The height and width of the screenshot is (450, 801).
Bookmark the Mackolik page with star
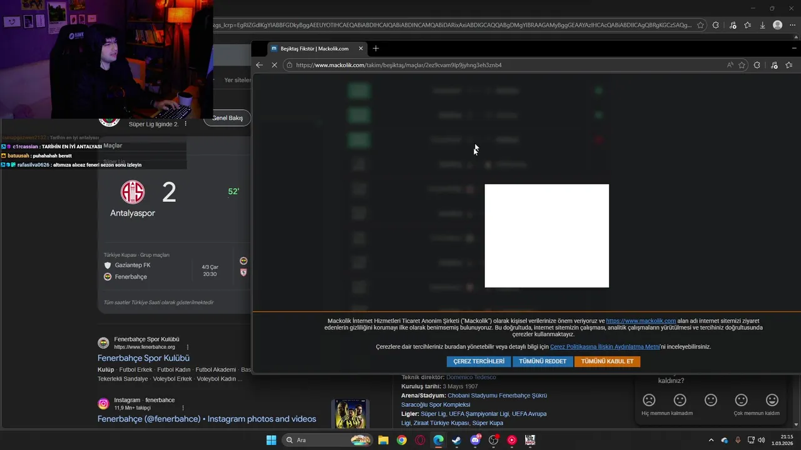click(742, 65)
